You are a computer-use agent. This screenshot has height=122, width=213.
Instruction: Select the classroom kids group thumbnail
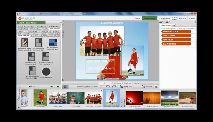point(58,98)
